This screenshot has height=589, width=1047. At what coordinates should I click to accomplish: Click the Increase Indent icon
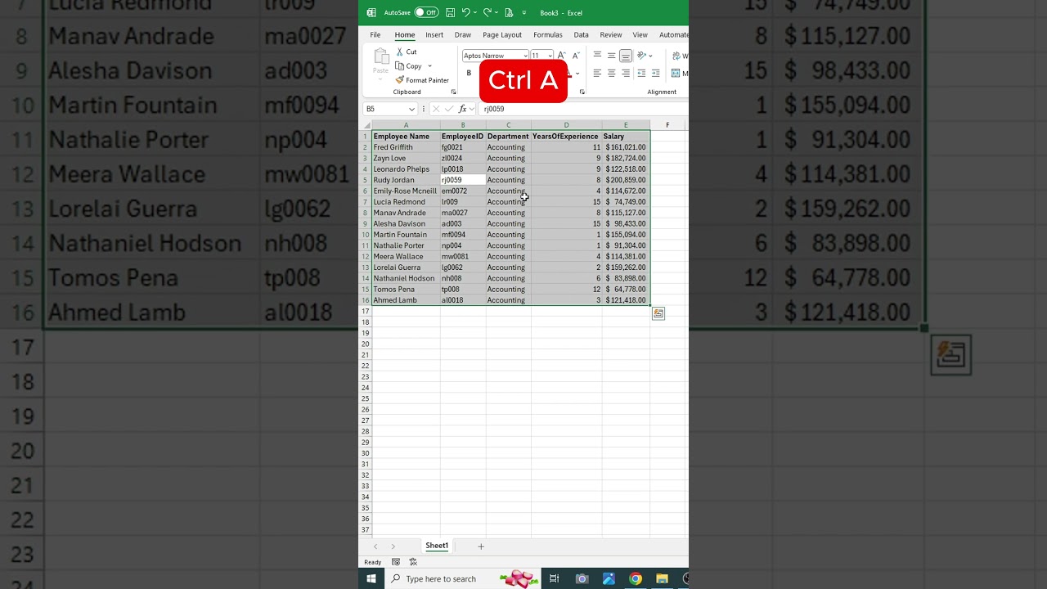pyautogui.click(x=657, y=73)
